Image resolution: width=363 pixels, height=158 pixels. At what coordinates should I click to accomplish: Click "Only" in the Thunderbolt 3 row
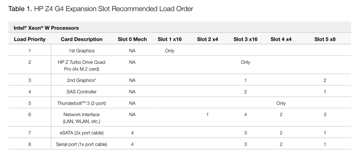281,103
